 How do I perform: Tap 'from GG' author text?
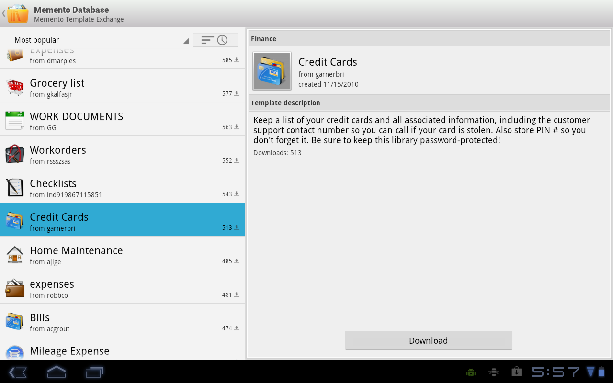pyautogui.click(x=43, y=128)
